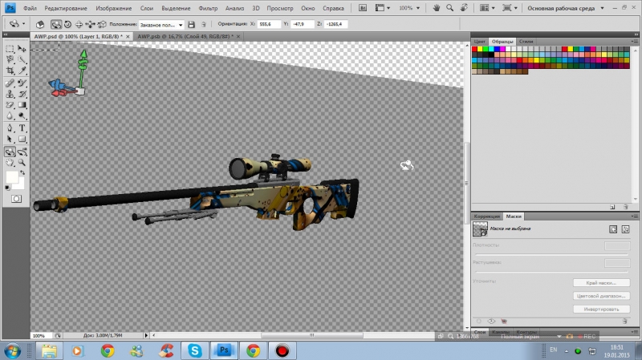Select the Clone Stamp tool
642x360 pixels.
[x=10, y=94]
